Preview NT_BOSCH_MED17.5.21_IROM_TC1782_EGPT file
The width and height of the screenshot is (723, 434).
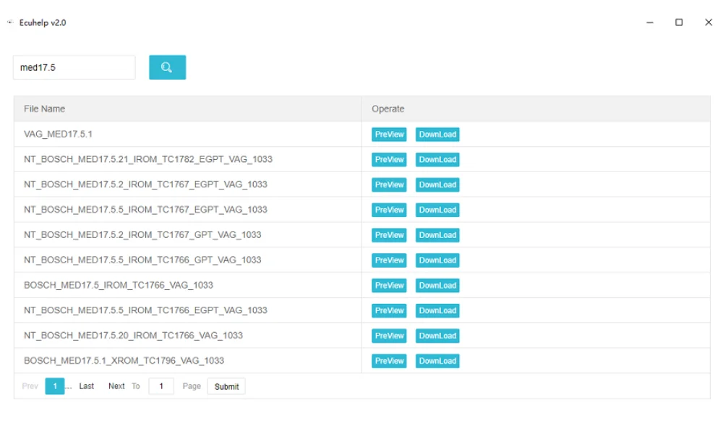pos(389,160)
